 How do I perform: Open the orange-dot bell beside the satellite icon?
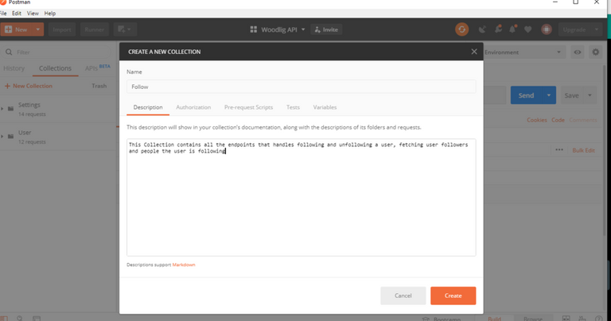point(498,29)
